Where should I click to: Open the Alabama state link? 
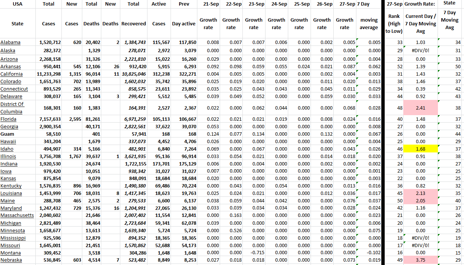click(x=10, y=42)
